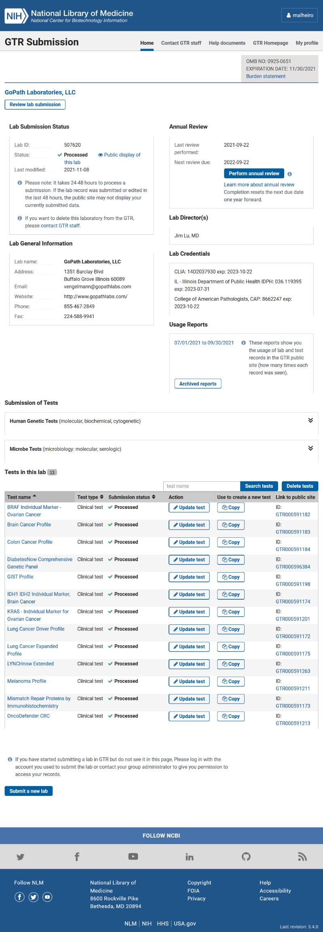Open the RSS feed icon
The height and width of the screenshot is (932, 323).
tap(302, 856)
